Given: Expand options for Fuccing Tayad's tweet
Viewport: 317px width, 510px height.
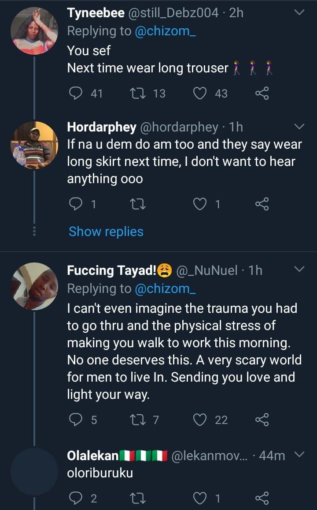Looking at the screenshot, I should click(299, 270).
